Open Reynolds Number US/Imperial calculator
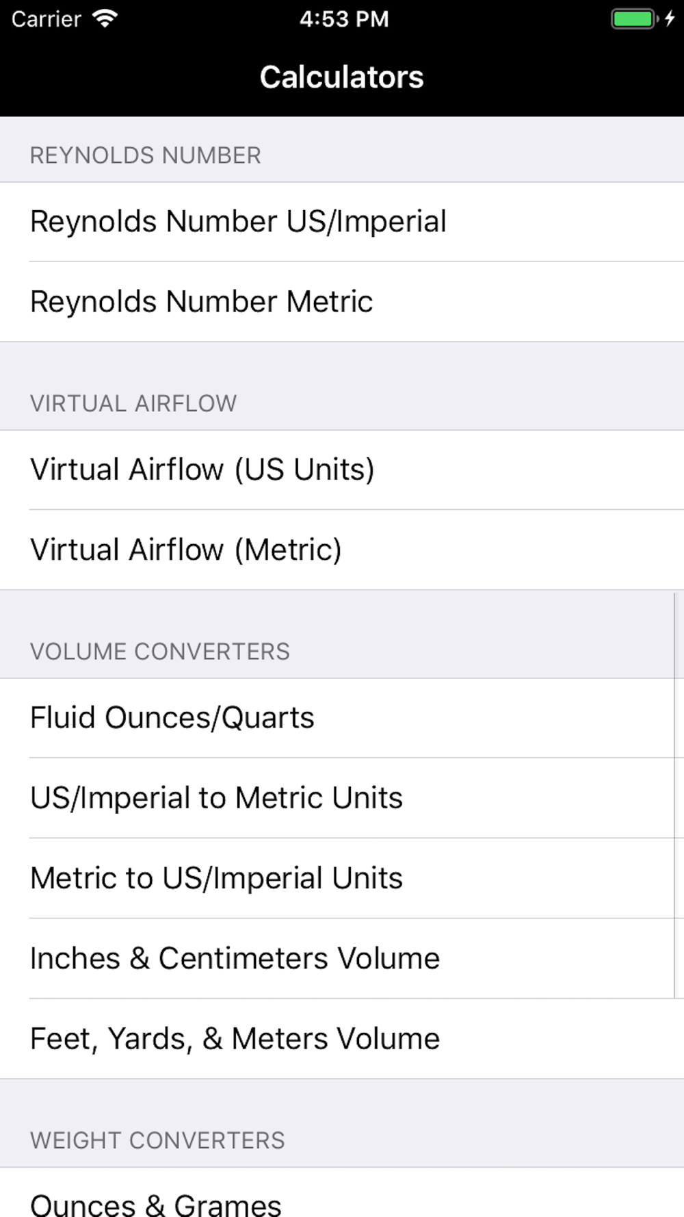This screenshot has width=684, height=1217. click(342, 222)
